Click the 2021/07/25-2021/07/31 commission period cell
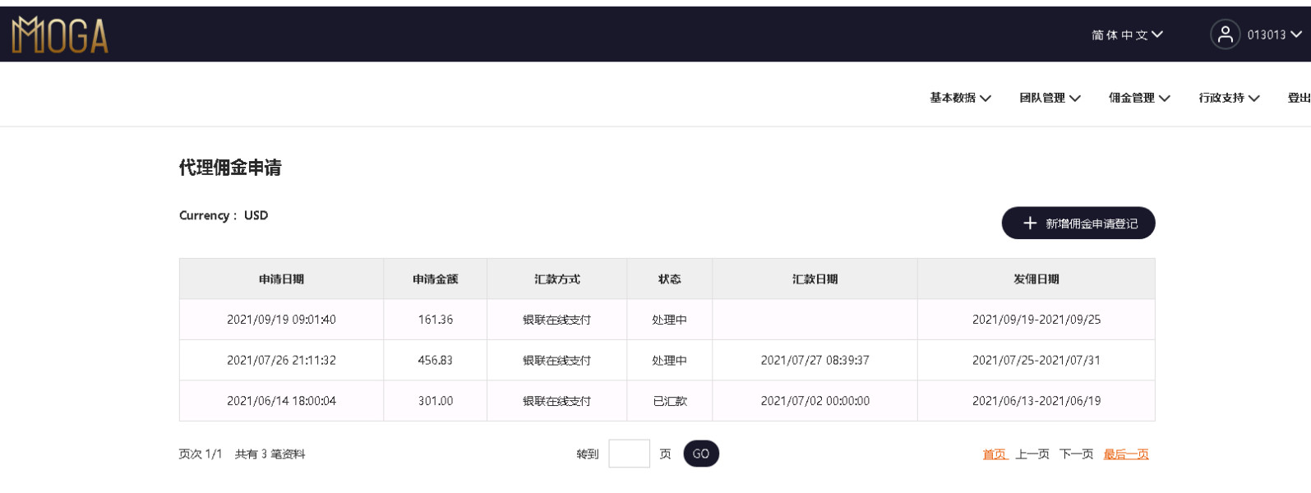The image size is (1311, 493). (1036, 360)
